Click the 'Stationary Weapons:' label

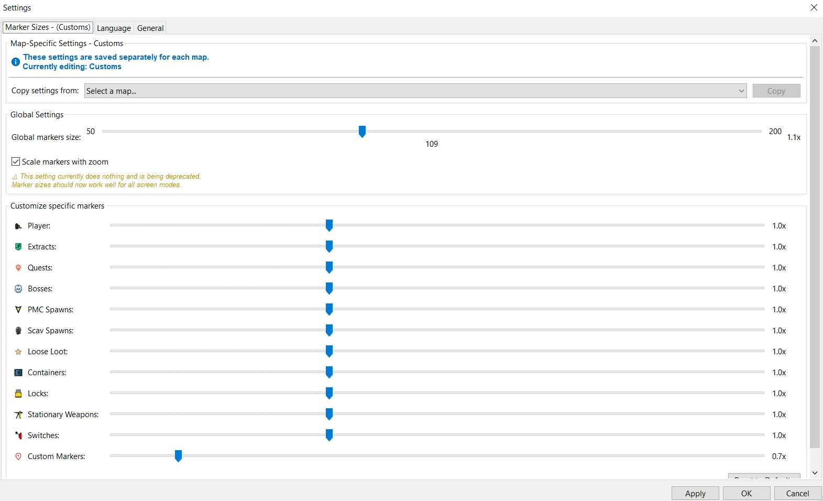pyautogui.click(x=63, y=415)
